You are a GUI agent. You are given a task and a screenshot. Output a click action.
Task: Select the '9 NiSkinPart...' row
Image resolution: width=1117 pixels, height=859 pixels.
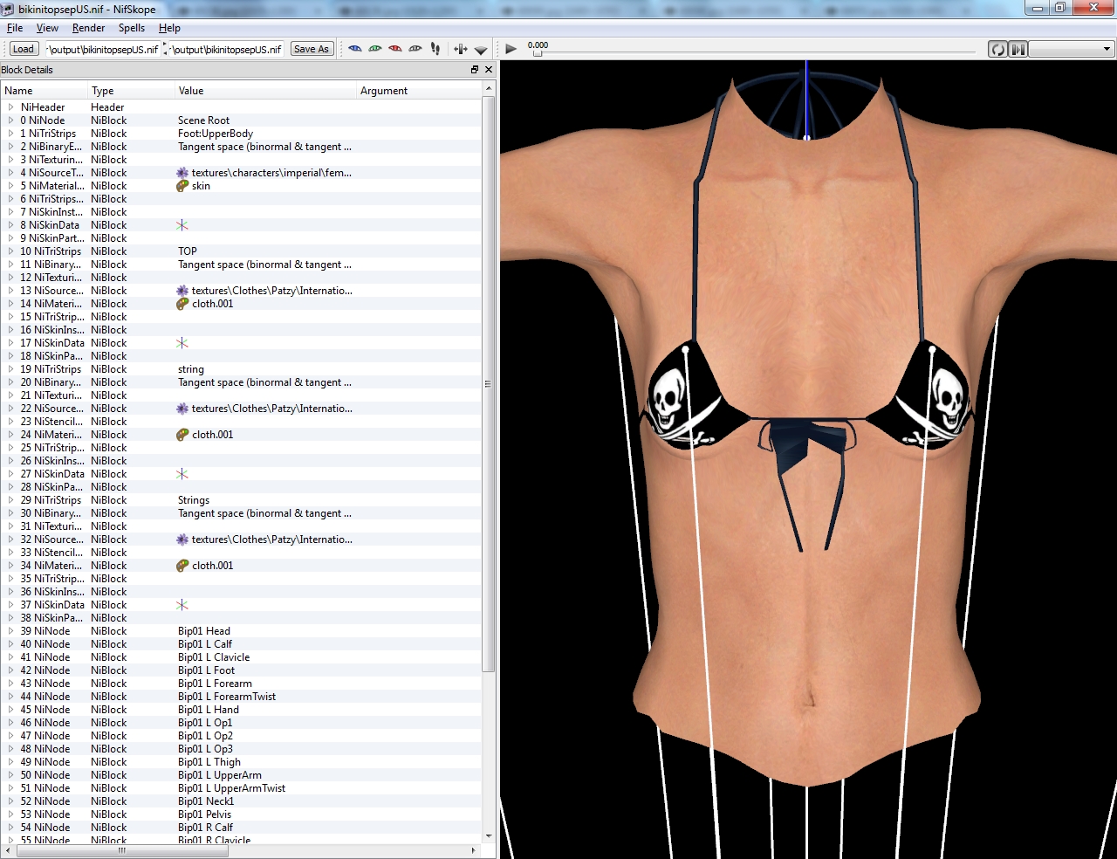(x=241, y=238)
